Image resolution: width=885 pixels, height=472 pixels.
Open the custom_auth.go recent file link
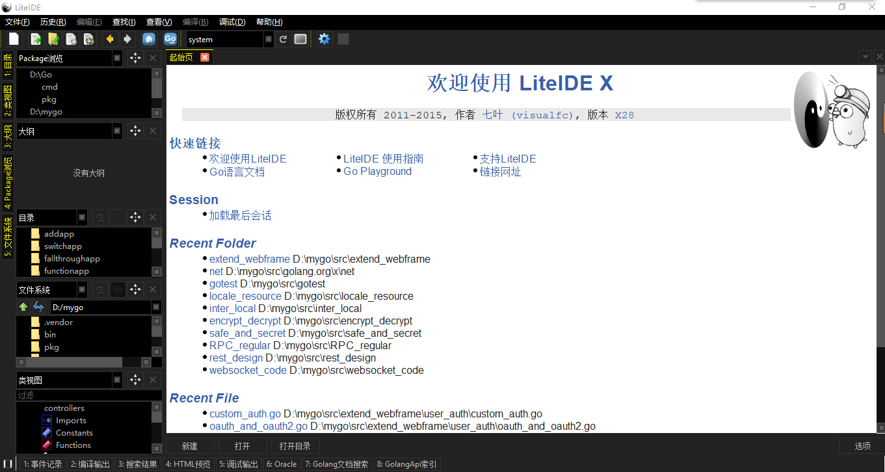[x=245, y=414]
